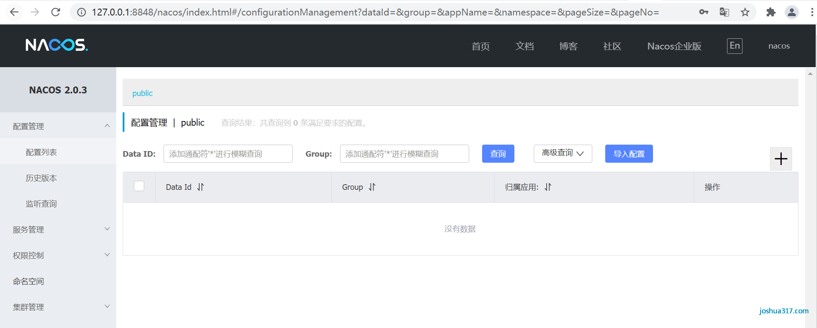Collapse the 配置管理 sidebar section

[58, 126]
